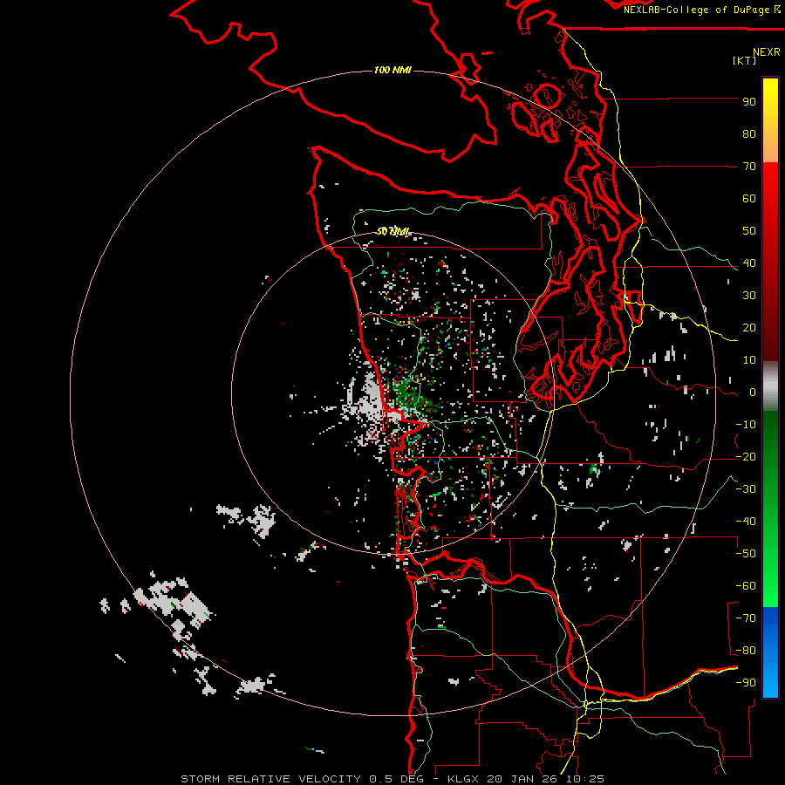
Task: Click the NEXLAB-College of DuPage title text
Action: click(698, 10)
